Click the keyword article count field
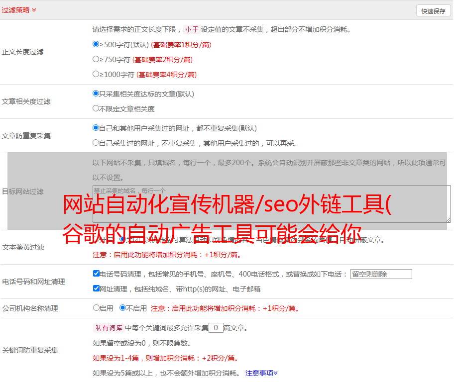This screenshot has height=382, width=454. click(216, 328)
